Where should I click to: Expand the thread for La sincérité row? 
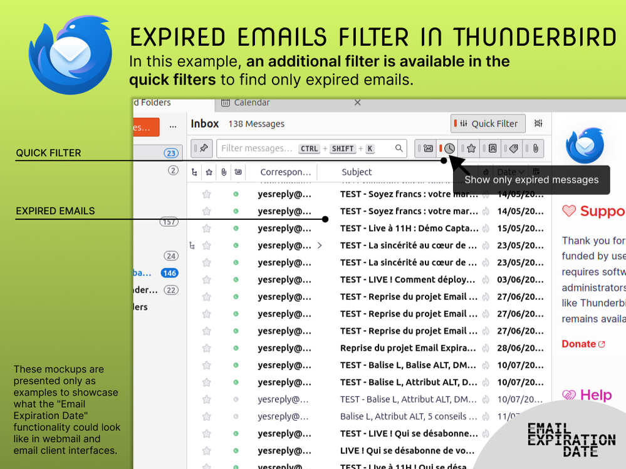(320, 245)
